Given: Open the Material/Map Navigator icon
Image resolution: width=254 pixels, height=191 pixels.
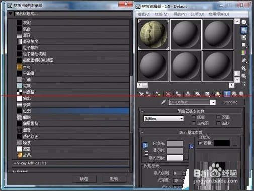Looking at the screenshot, I should pyautogui.click(x=244, y=83).
